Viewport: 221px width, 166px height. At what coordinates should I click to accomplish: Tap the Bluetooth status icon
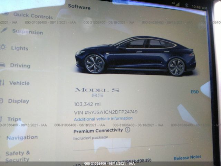click(x=186, y=6)
